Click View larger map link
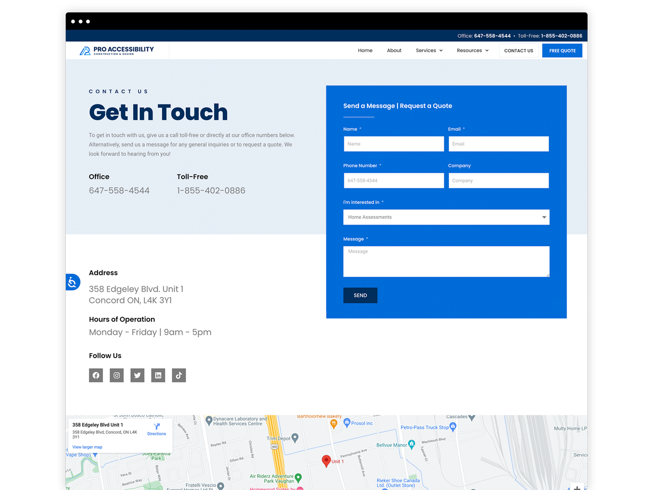Image resolution: width=653 pixels, height=490 pixels. 87,447
